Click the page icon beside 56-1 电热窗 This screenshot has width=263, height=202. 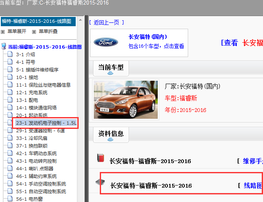10,199
